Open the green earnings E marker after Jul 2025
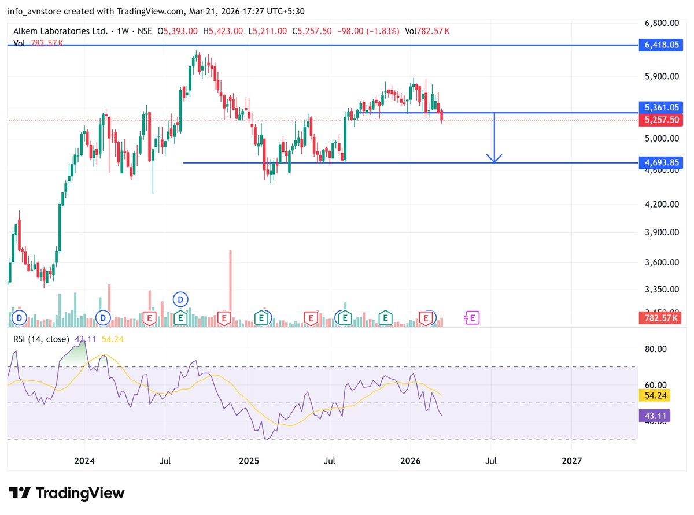The height and width of the screenshot is (515, 694). click(345, 317)
